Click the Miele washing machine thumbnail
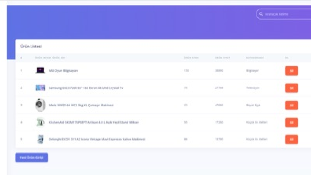 [40, 105]
